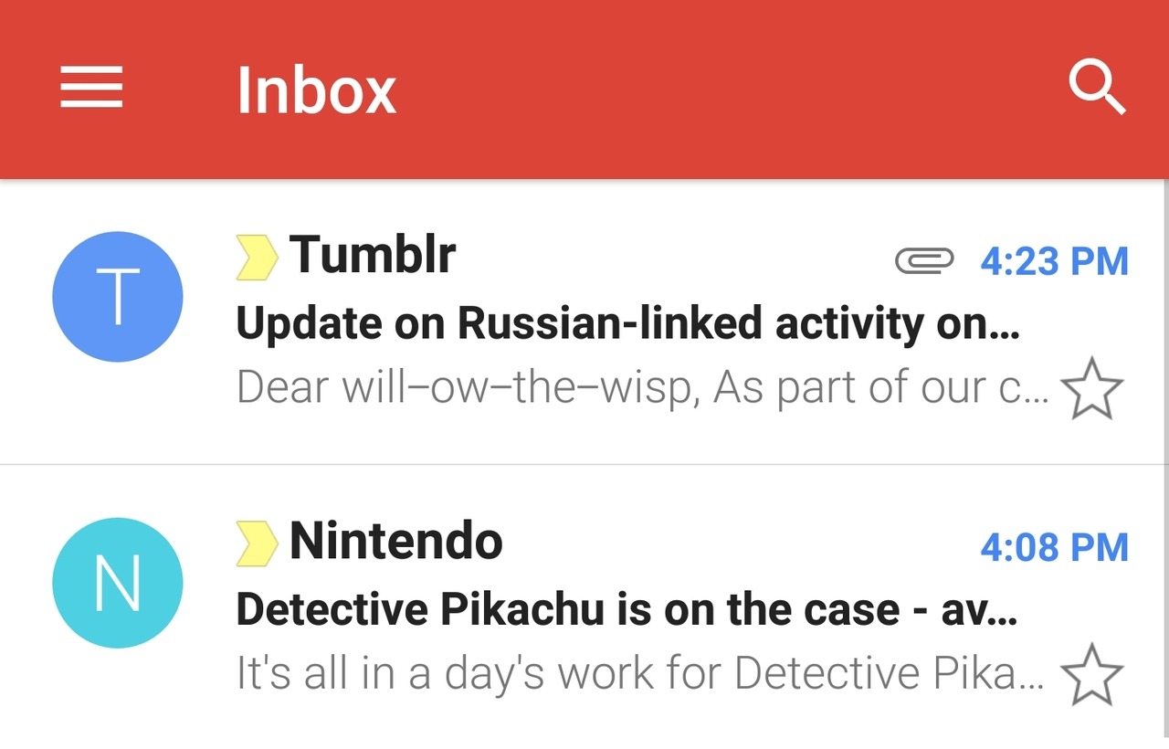Screen dimensions: 1169x749
Task: Click the Tumblr sender name
Action: click(x=373, y=254)
